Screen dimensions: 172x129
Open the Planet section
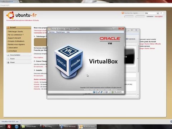[x=19, y=62]
